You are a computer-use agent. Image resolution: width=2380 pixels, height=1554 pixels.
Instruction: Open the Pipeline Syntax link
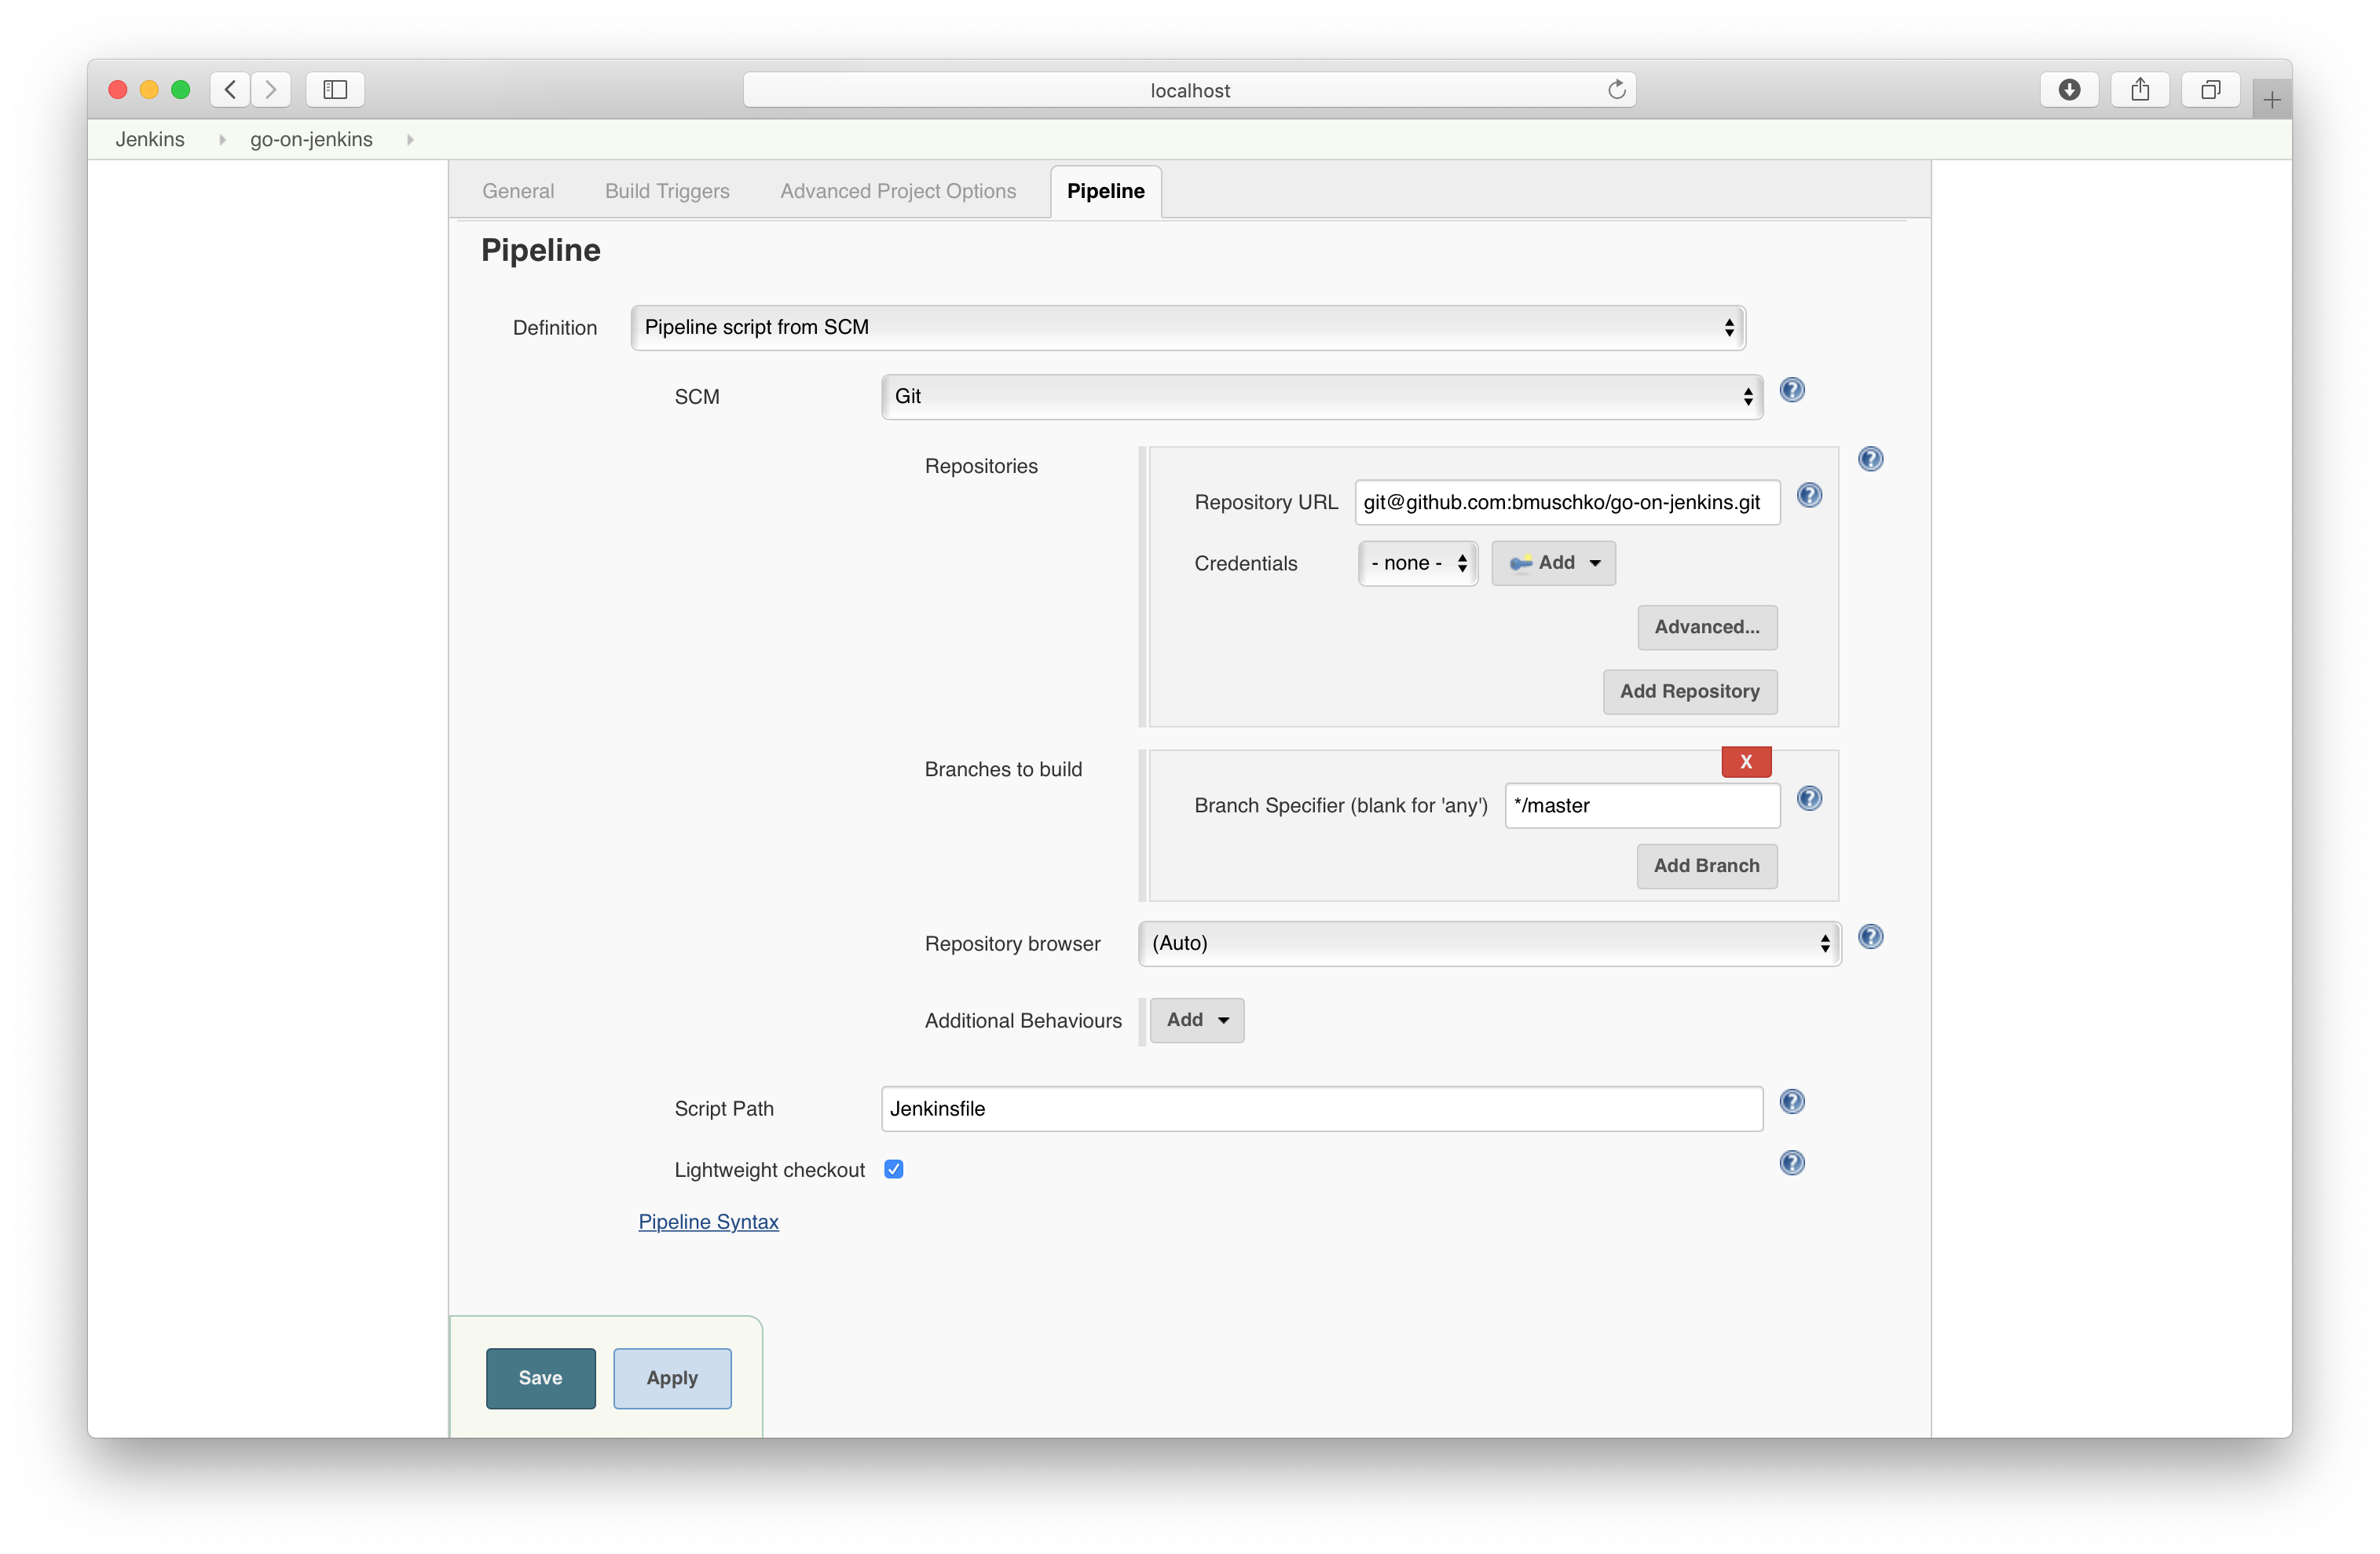708,1221
